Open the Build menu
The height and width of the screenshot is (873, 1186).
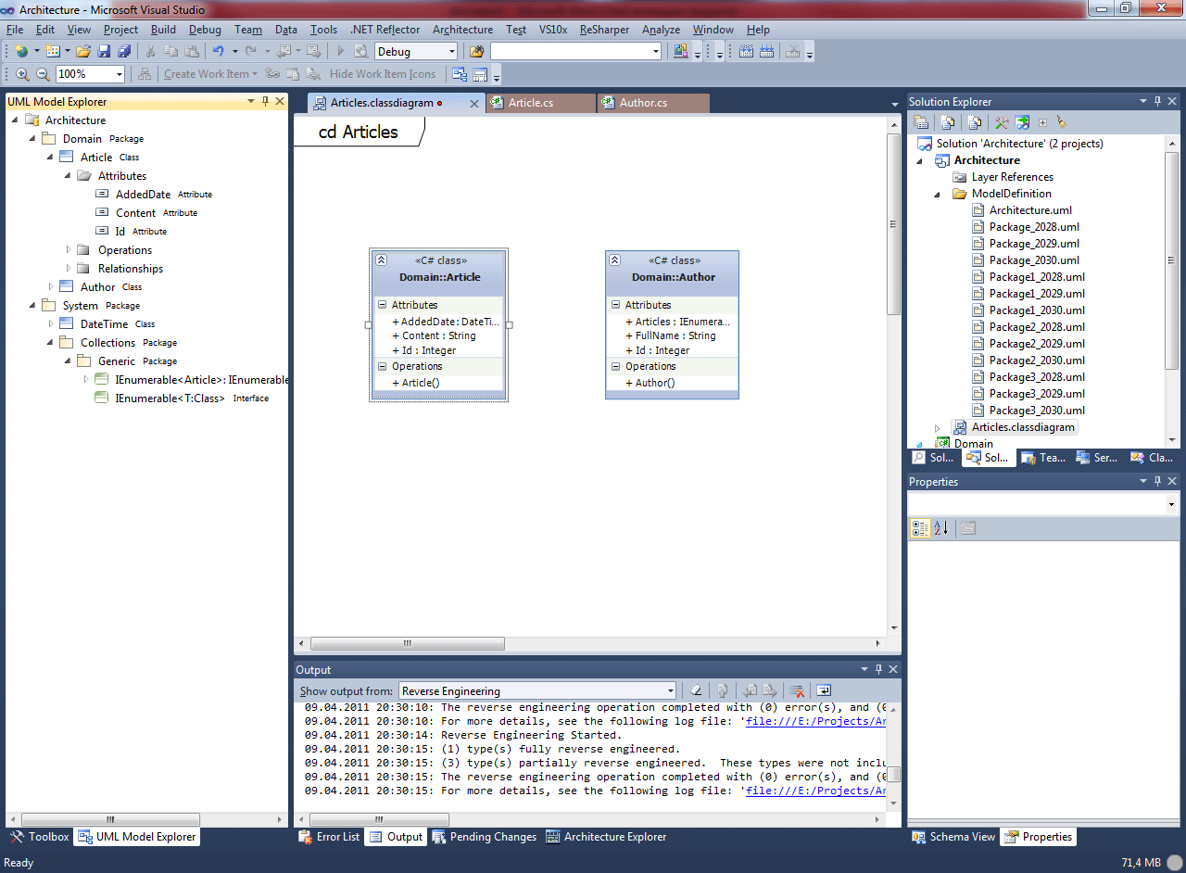click(163, 30)
